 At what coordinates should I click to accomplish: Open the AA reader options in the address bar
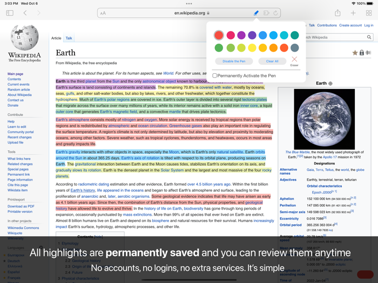click(x=103, y=13)
